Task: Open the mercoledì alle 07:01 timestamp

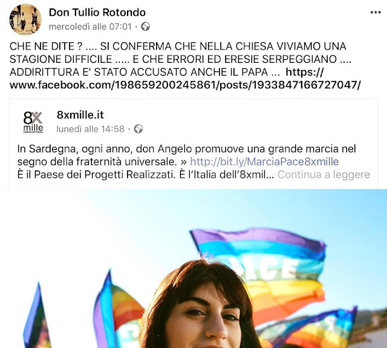Action: coord(90,27)
